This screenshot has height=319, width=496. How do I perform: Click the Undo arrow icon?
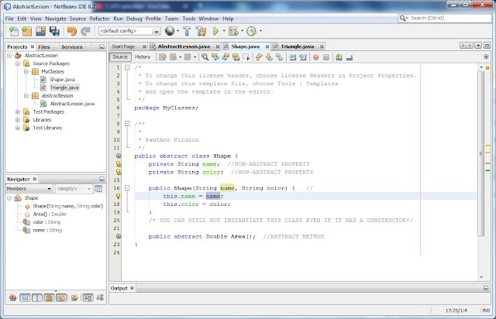[72, 31]
